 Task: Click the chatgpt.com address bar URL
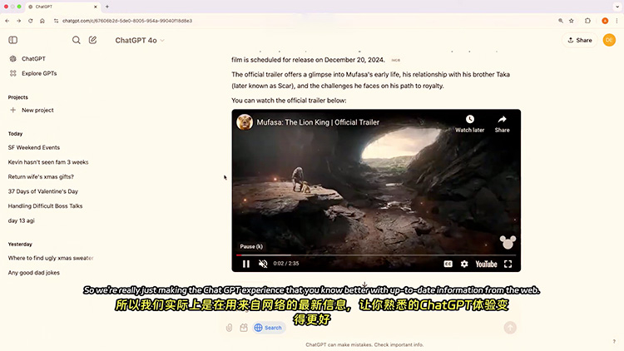(127, 21)
